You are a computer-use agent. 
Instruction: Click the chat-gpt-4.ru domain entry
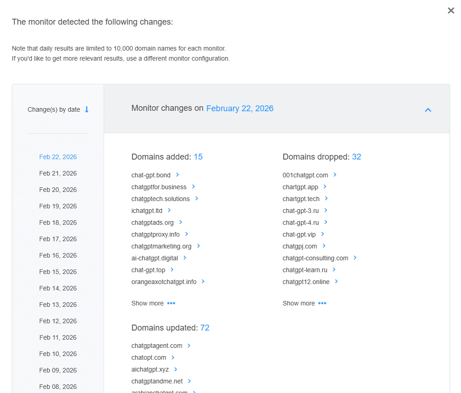pyautogui.click(x=300, y=222)
